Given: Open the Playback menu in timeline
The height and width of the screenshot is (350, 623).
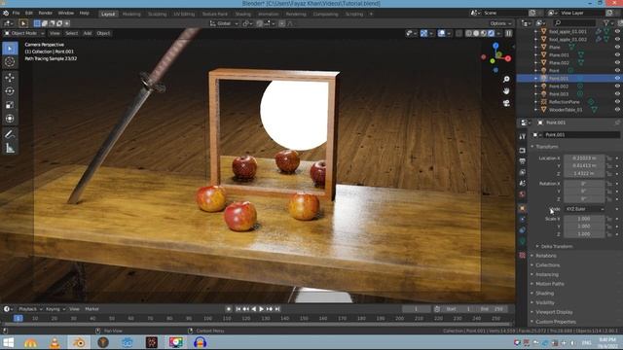Looking at the screenshot, I should click(30, 309).
